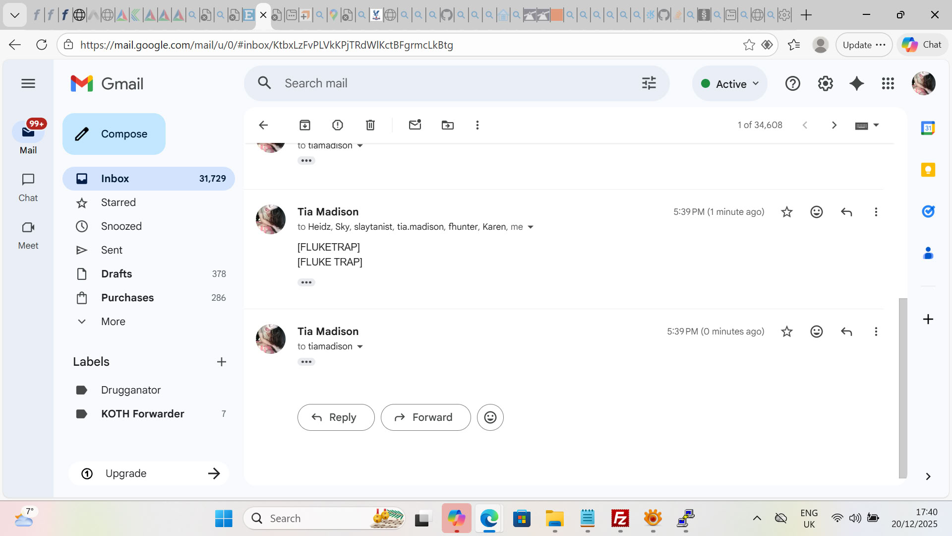Image resolution: width=952 pixels, height=536 pixels.
Task: Delete the conversation with trash icon
Action: (x=370, y=125)
